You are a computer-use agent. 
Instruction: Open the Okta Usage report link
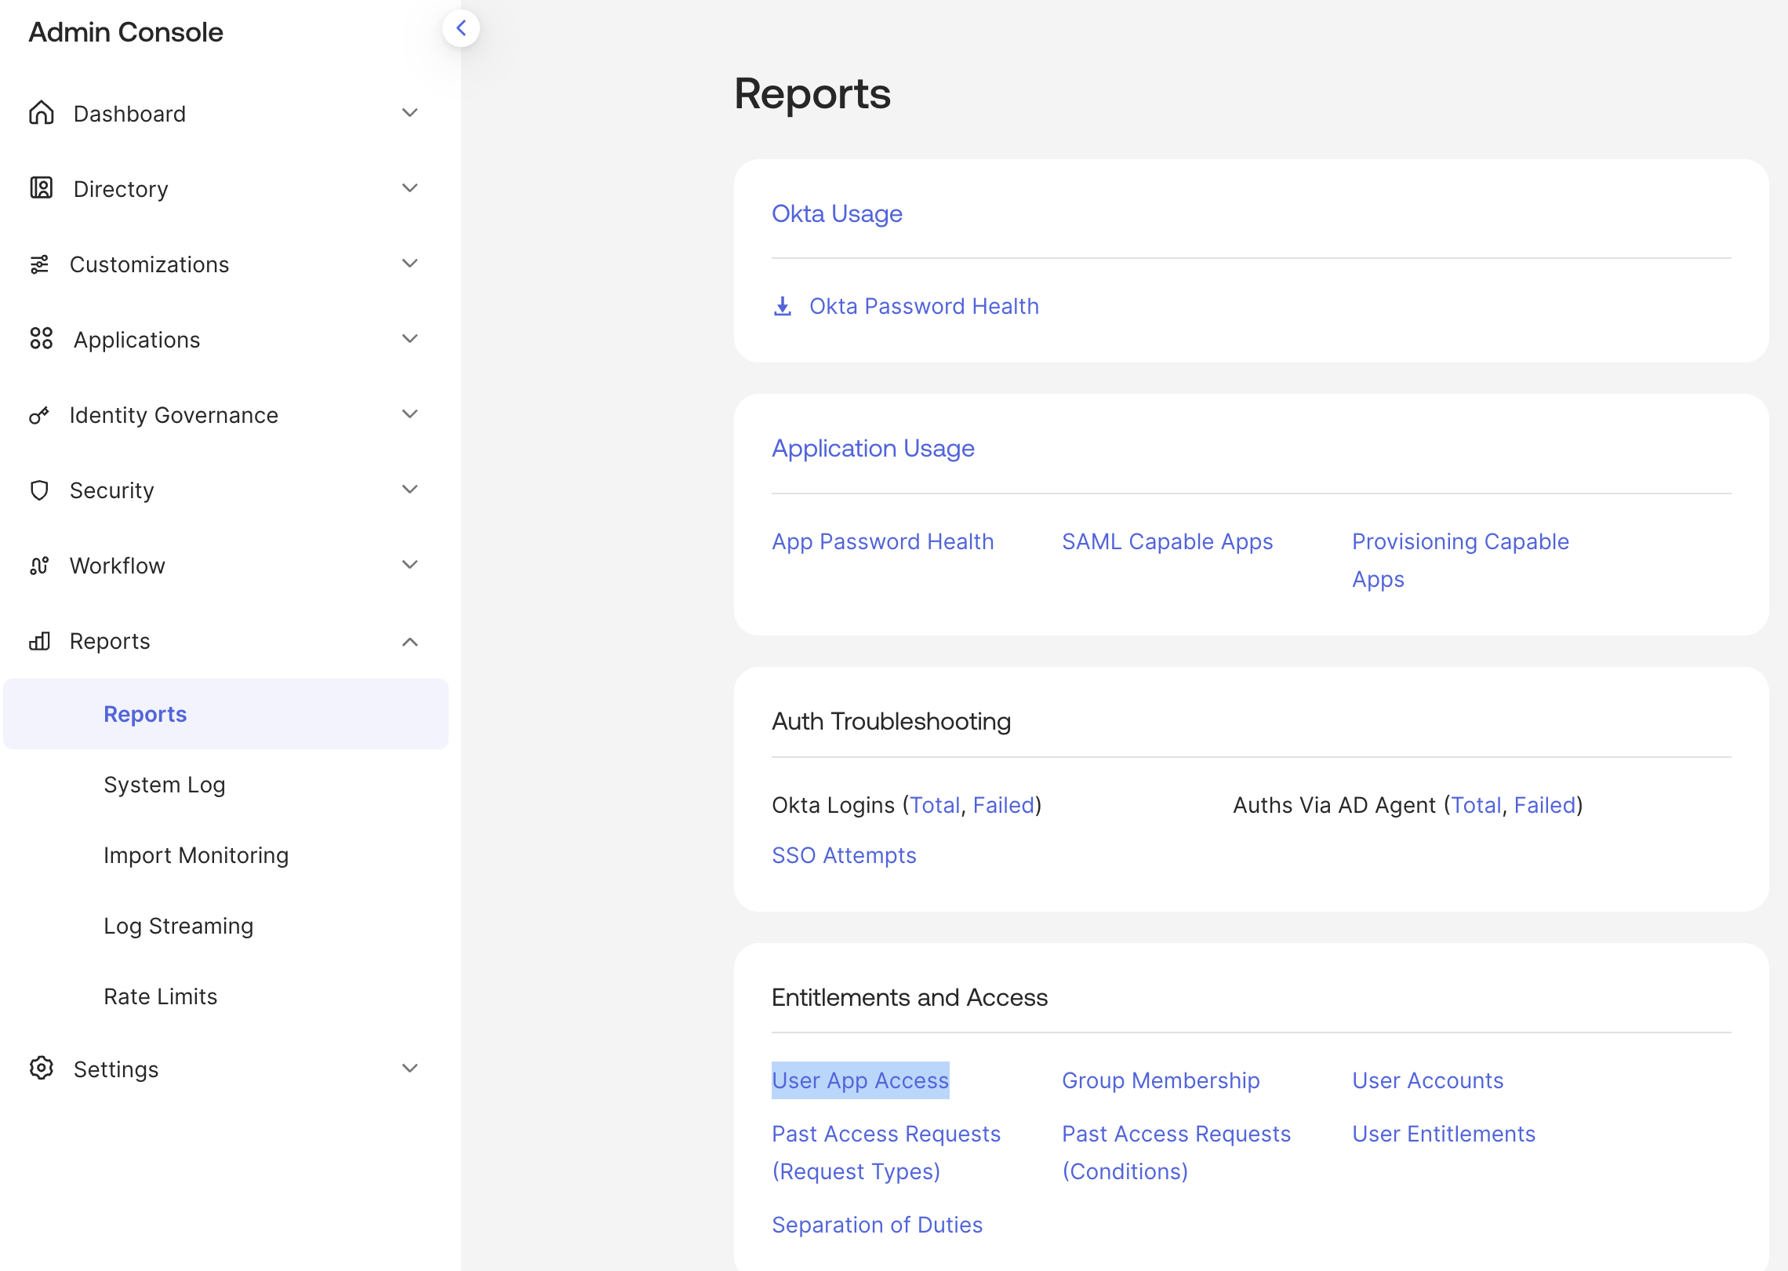(837, 213)
